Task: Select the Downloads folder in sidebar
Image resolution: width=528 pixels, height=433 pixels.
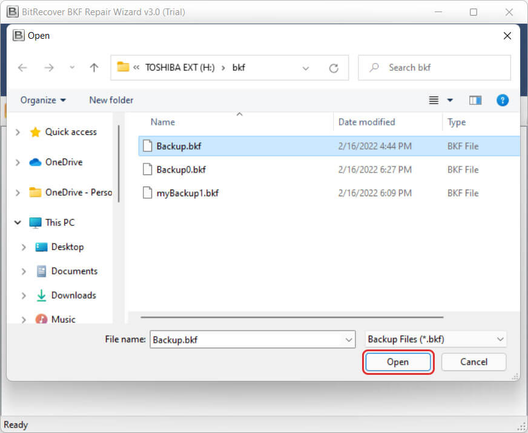Action: (x=73, y=295)
